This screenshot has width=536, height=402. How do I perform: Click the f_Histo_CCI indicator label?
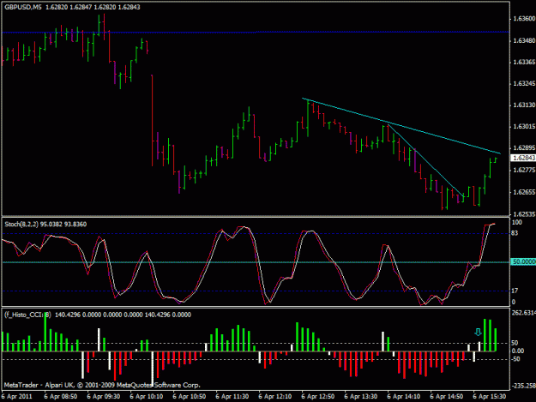tap(27, 315)
